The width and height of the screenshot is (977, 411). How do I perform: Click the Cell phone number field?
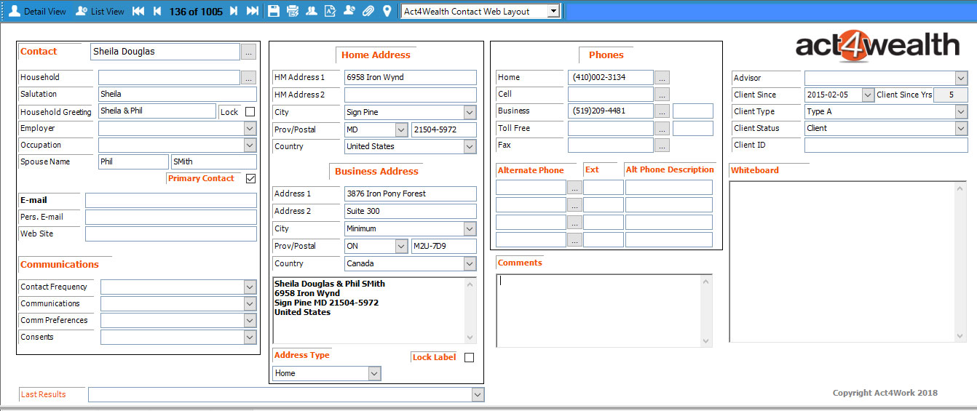click(x=611, y=94)
